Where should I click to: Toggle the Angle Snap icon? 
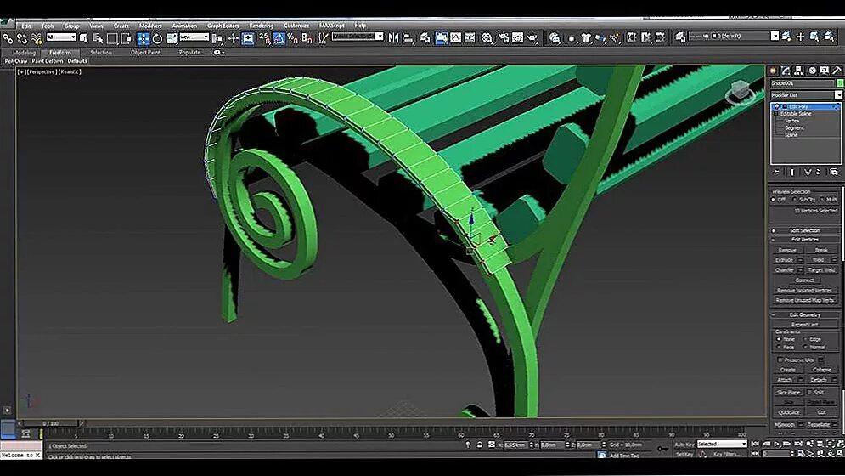tap(279, 37)
